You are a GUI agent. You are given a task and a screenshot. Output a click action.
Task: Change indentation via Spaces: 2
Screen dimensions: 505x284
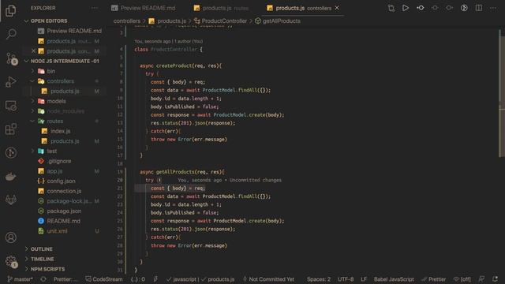(319, 279)
